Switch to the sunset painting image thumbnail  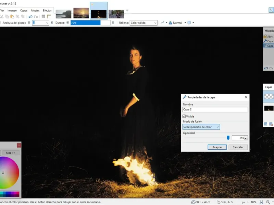tap(81, 13)
